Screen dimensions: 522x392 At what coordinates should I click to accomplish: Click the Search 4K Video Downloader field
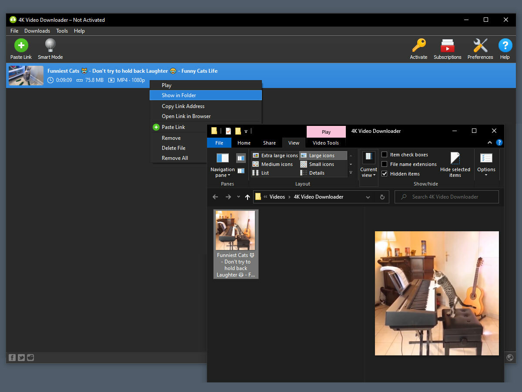pos(447,197)
